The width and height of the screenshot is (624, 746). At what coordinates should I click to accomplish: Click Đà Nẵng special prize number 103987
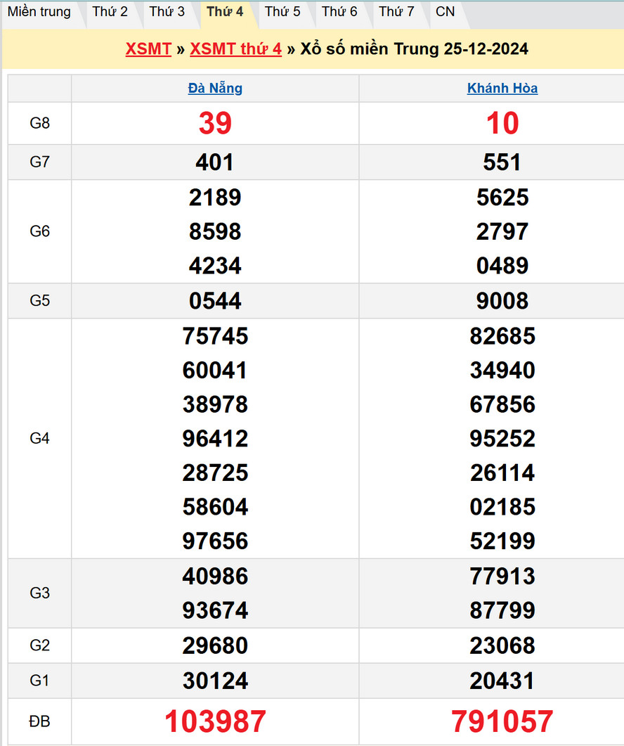(x=215, y=721)
